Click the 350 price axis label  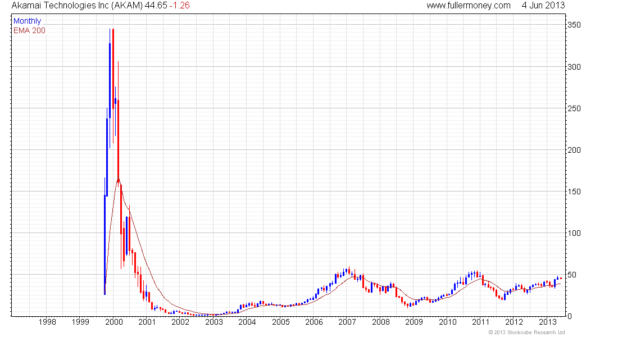574,25
